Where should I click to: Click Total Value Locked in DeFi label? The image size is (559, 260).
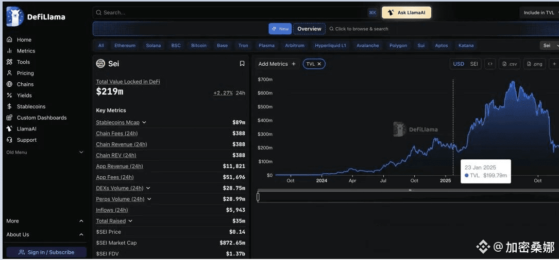[128, 82]
